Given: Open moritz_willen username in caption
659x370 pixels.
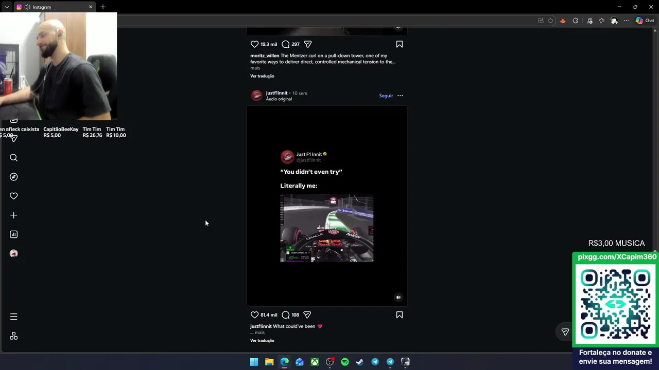Looking at the screenshot, I should tap(265, 55).
